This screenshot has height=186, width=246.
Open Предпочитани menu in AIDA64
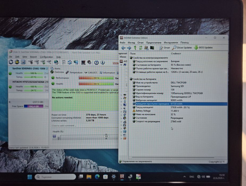[x=154, y=43]
